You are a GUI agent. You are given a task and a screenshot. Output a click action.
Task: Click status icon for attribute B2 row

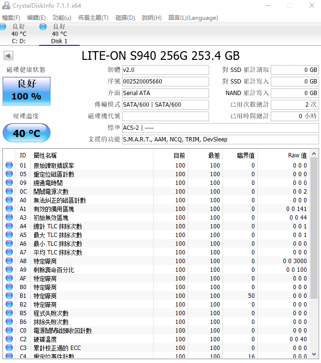(9, 304)
